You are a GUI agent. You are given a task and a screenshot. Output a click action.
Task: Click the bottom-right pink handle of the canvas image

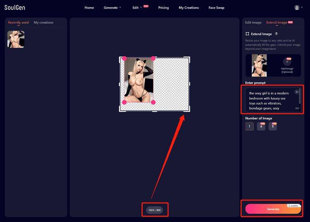(153, 102)
